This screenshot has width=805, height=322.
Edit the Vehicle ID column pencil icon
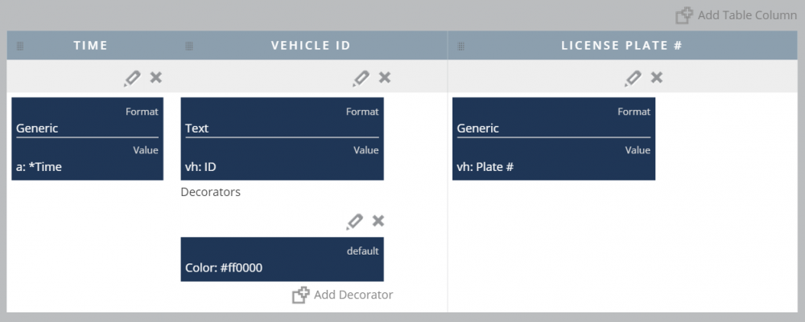point(361,78)
